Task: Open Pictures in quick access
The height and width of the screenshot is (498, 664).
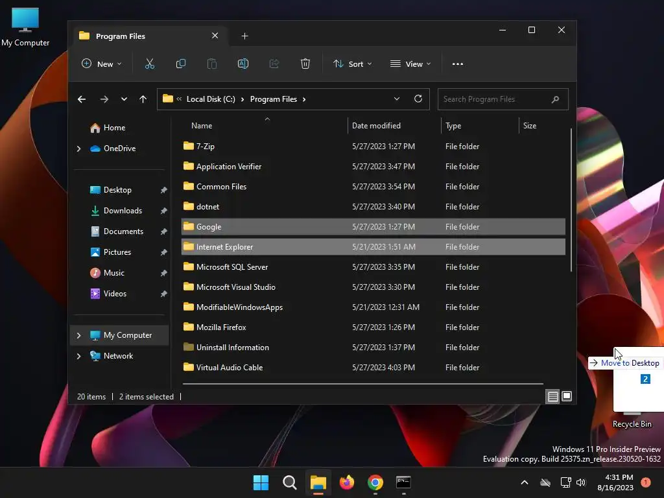Action: pyautogui.click(x=111, y=252)
